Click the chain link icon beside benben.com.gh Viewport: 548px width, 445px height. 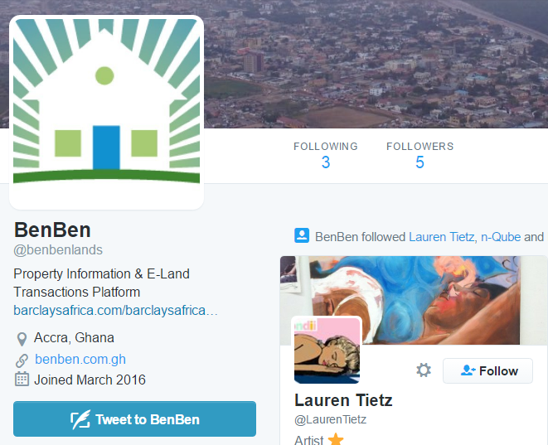[x=22, y=360]
